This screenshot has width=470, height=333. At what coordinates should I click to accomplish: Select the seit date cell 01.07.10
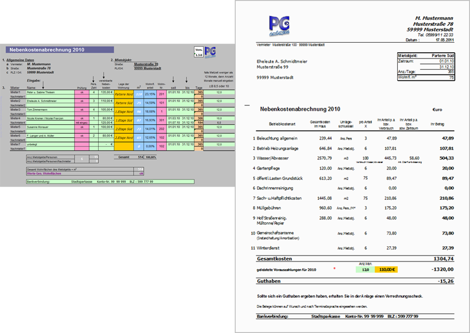[174, 123]
